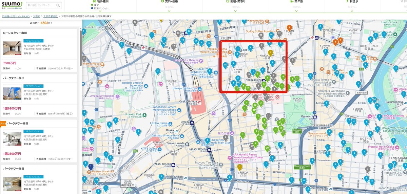Select the blue pin numbered 14
407x194 pixels.
pos(271,35)
